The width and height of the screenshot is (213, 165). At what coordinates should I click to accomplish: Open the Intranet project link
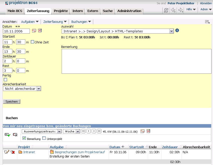[x=29, y=152]
